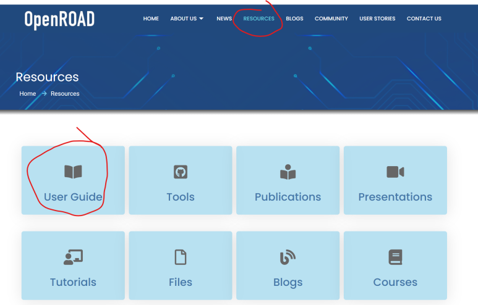Open the About Us menu label
Screen dimensions: 478x305
(184, 19)
